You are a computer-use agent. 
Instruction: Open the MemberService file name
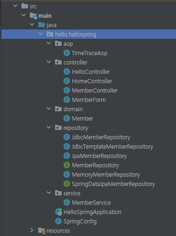92,203
